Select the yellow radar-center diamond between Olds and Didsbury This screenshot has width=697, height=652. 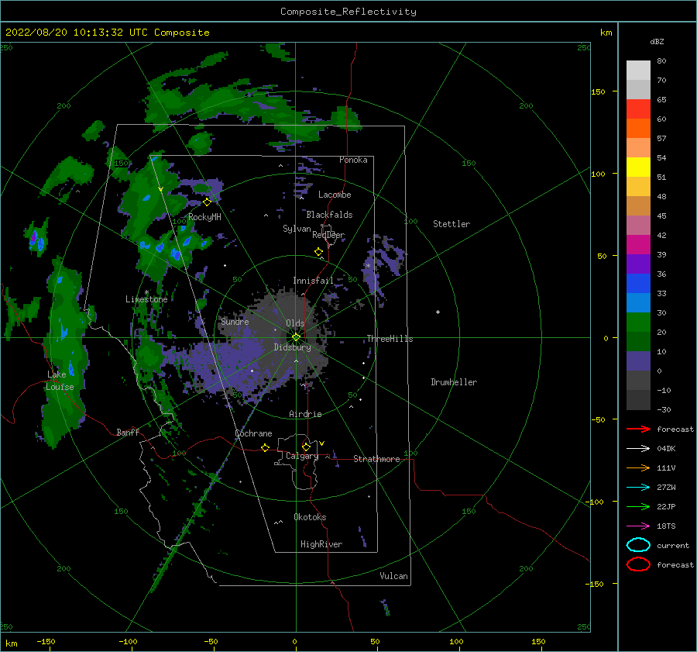296,337
